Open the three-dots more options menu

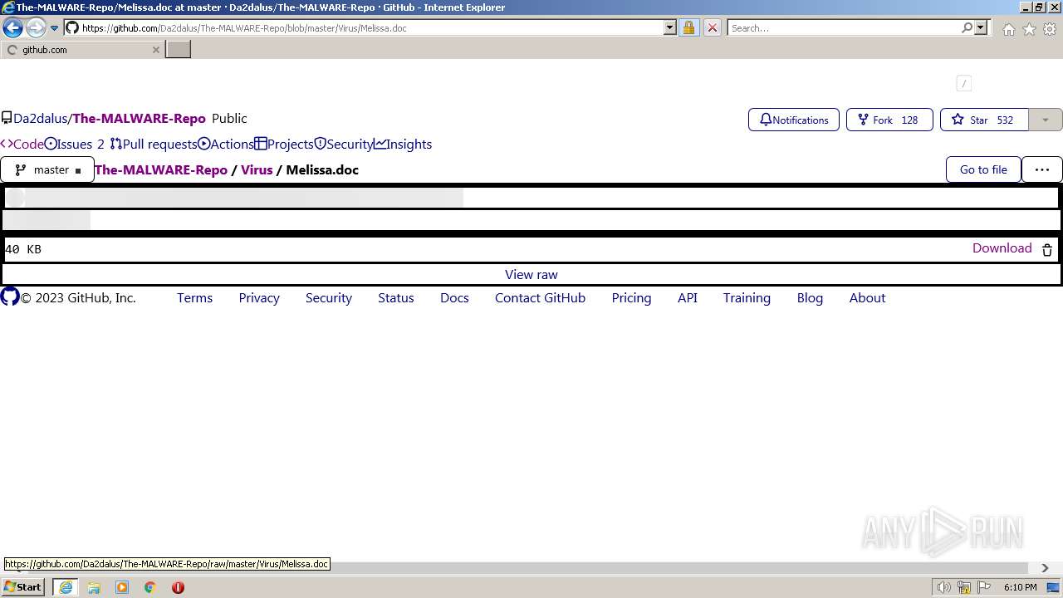click(1042, 169)
